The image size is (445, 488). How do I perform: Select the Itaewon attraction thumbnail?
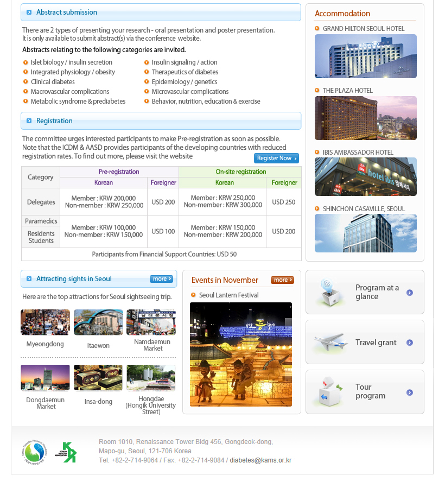98,322
